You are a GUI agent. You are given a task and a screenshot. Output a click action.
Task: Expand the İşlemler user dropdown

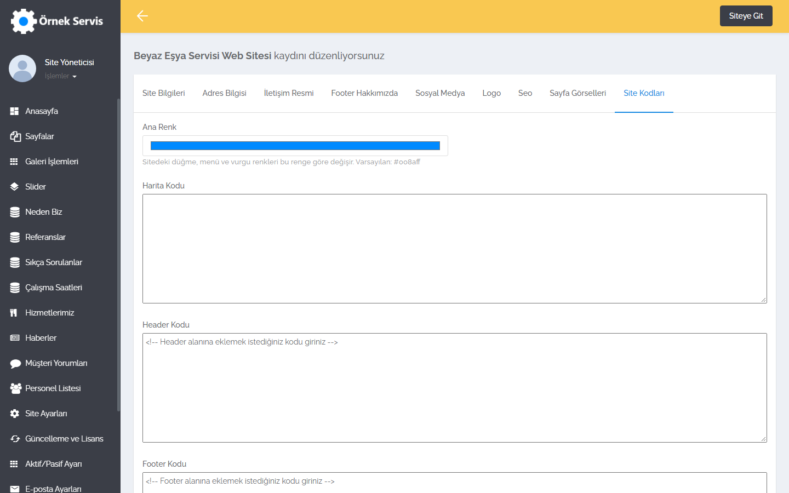[x=60, y=76]
